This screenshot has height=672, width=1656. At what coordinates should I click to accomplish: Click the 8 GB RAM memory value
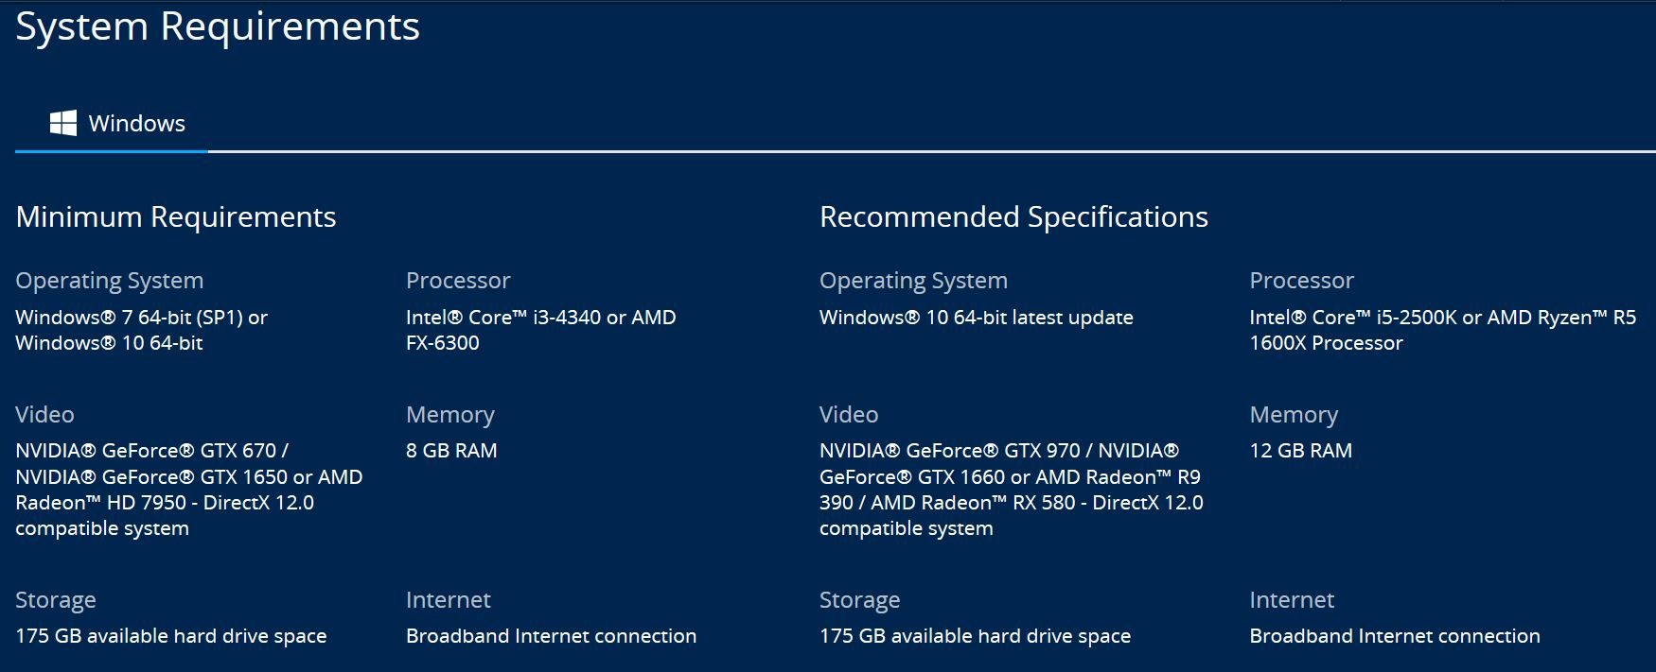451,451
